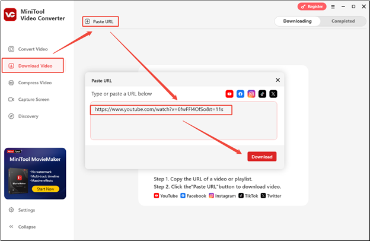Click the MiniTool Video Converter logo icon

click(10, 15)
